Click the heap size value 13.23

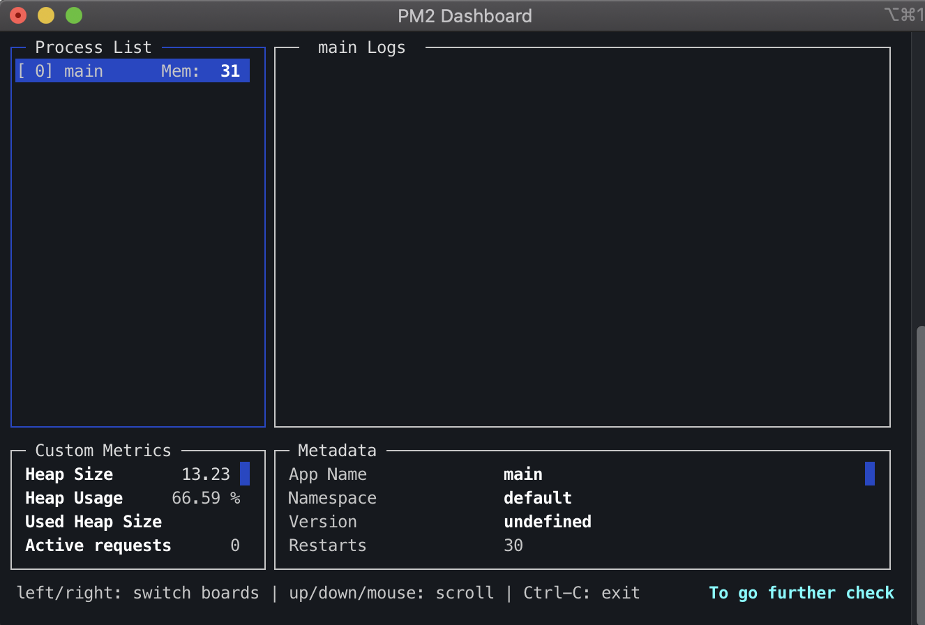pyautogui.click(x=206, y=474)
